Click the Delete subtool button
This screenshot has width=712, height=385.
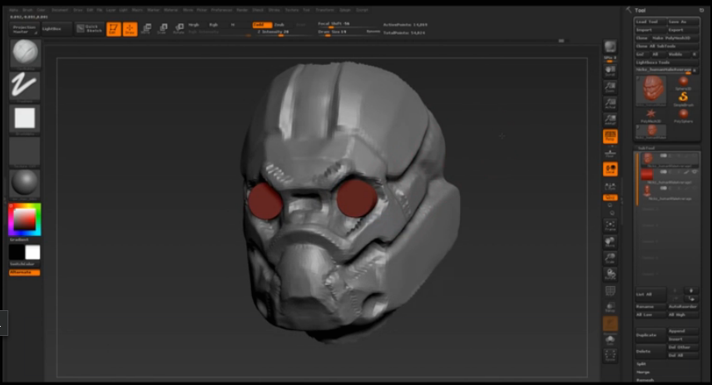click(650, 352)
